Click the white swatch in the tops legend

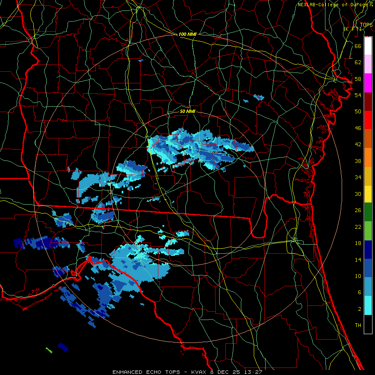tap(368, 46)
